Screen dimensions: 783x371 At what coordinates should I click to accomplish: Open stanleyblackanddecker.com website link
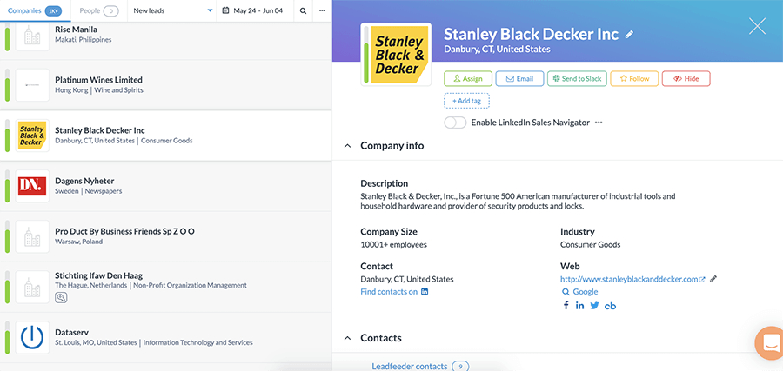coord(629,279)
